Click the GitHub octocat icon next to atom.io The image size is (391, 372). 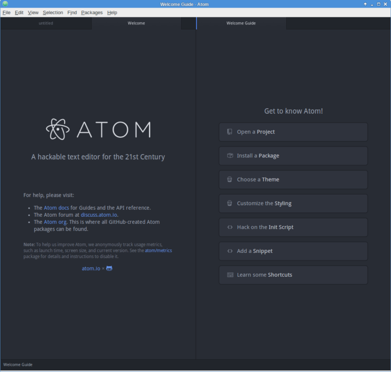[x=109, y=268]
